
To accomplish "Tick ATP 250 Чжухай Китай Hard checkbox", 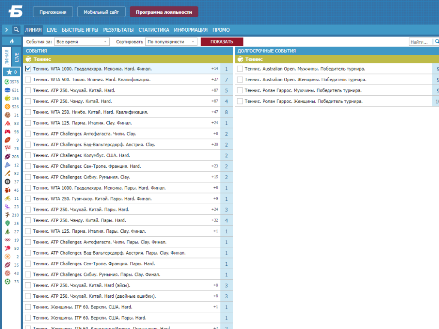I will [28, 91].
